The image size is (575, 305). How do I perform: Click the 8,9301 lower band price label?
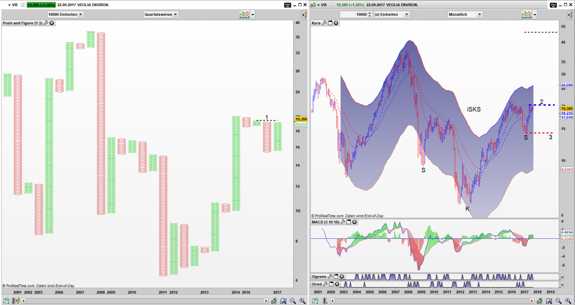pos(567,169)
